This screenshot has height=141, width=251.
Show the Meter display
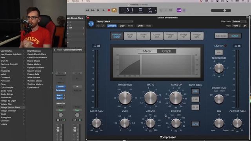147,51
